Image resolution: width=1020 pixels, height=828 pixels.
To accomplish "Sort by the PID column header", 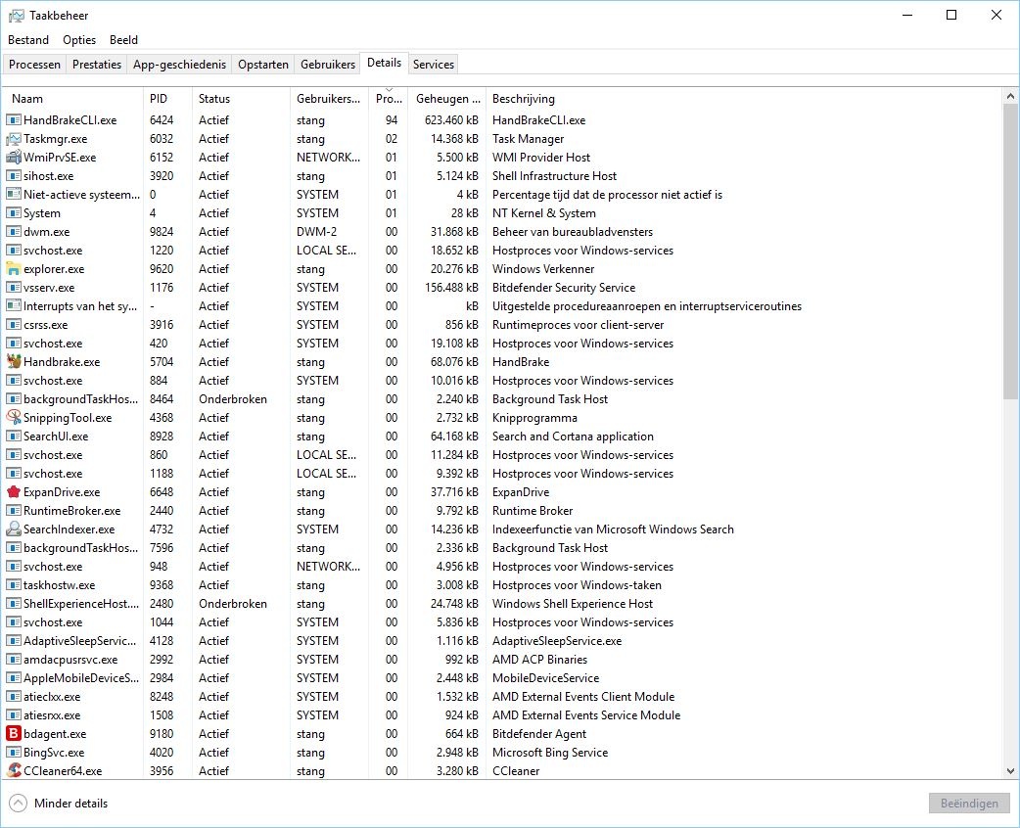I will (x=167, y=99).
